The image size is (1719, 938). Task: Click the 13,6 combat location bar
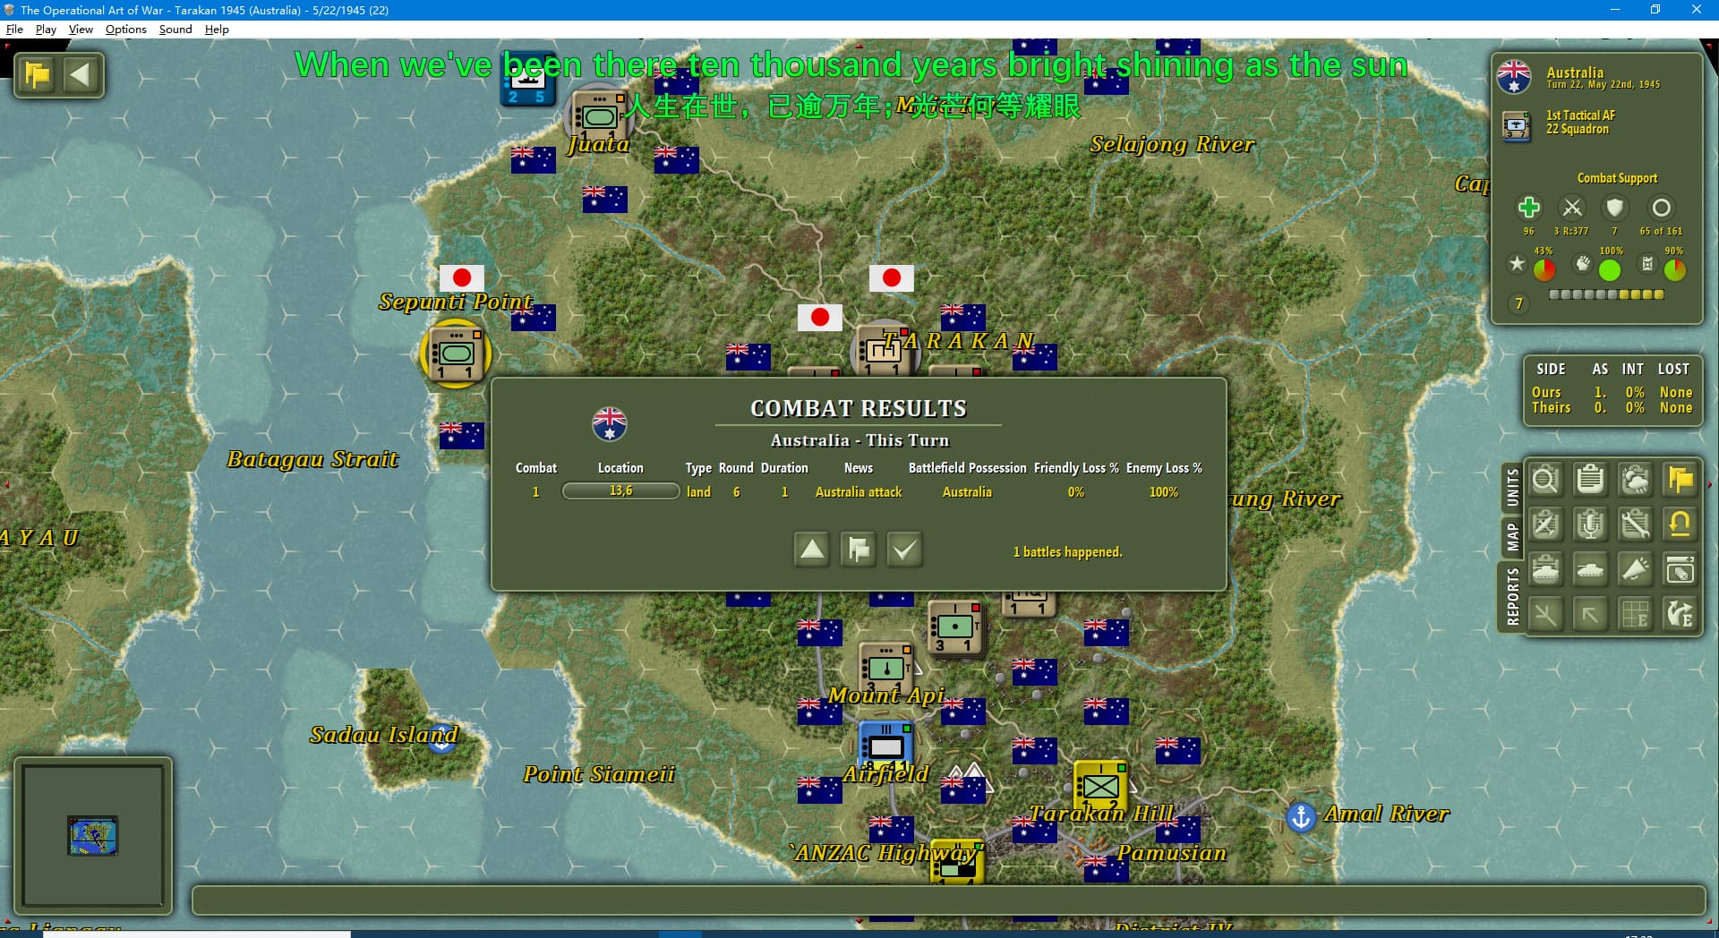[620, 491]
